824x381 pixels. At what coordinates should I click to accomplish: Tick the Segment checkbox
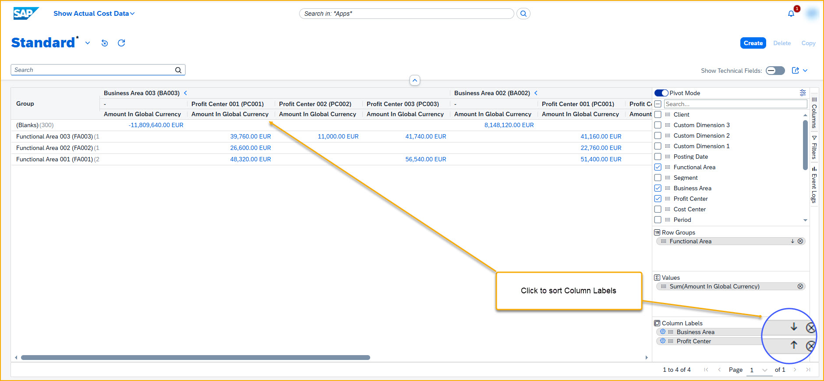pos(658,178)
